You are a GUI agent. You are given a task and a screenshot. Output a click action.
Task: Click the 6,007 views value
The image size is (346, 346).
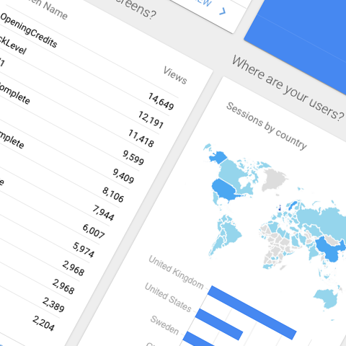click(94, 231)
